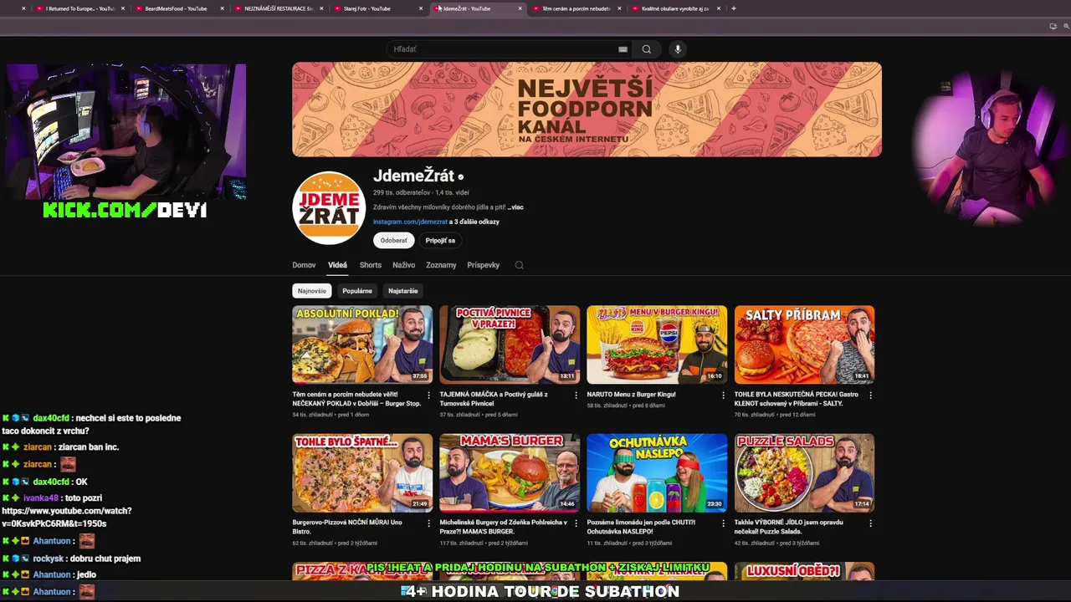Click username ivanka48 in the chat
This screenshot has height=602, width=1071.
(41, 498)
